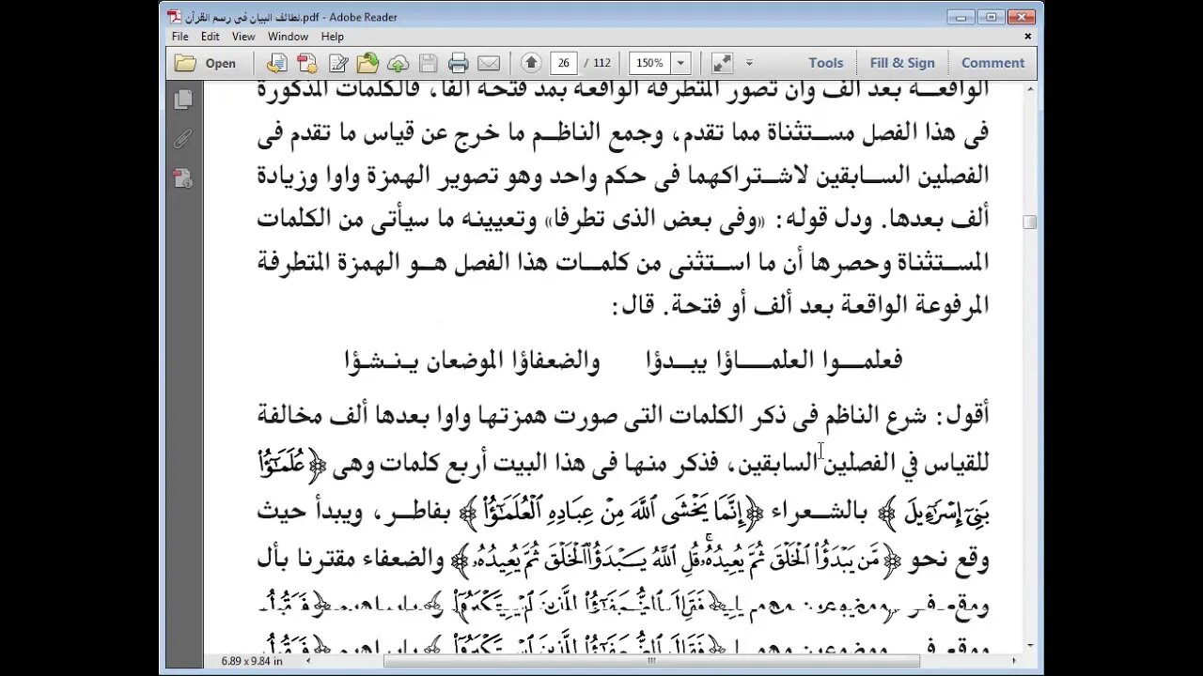Click the cloud upload icon

coord(398,63)
